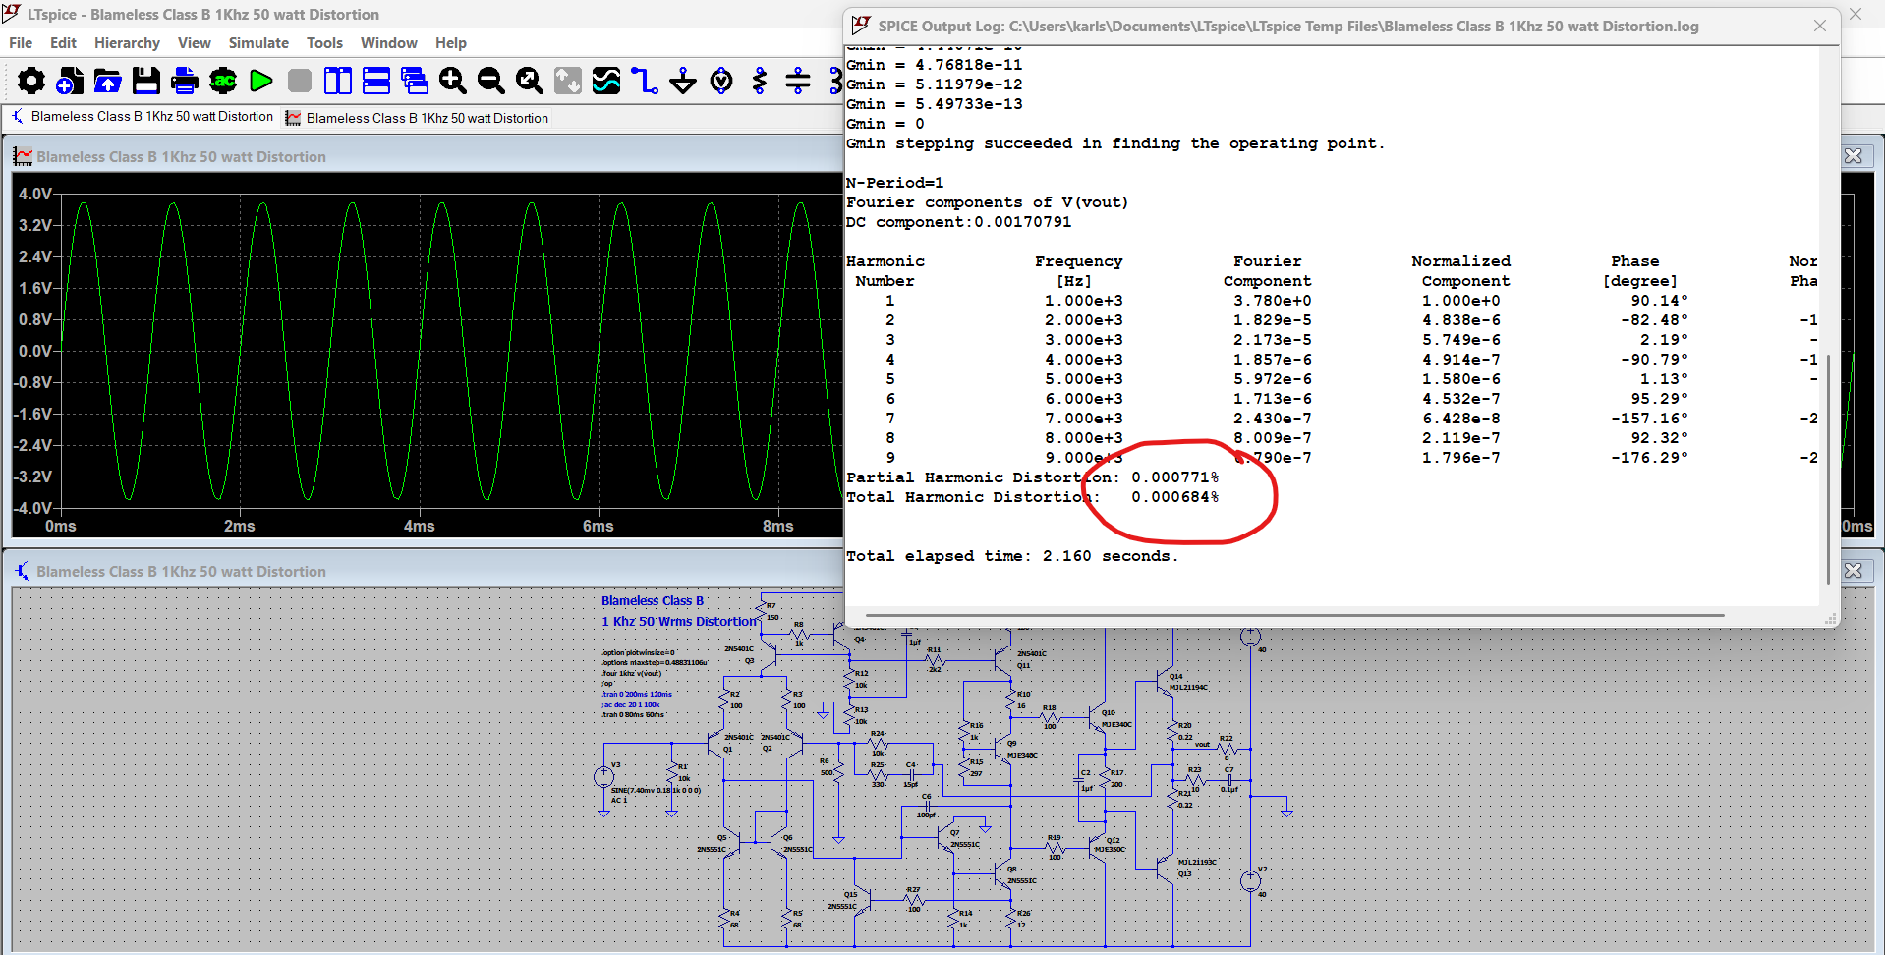Click the phase value -157.16° in log
1885x955 pixels.
[x=1649, y=419]
